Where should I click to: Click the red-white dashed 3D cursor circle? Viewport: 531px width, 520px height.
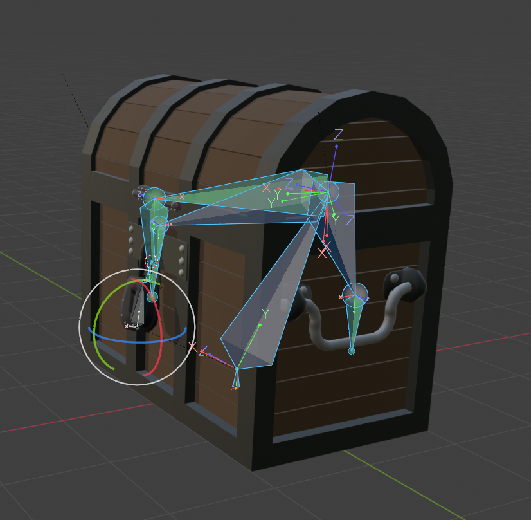(x=152, y=261)
